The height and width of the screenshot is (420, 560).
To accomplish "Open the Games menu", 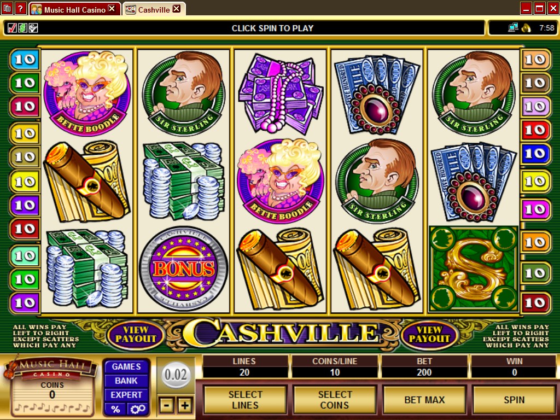I will (126, 366).
